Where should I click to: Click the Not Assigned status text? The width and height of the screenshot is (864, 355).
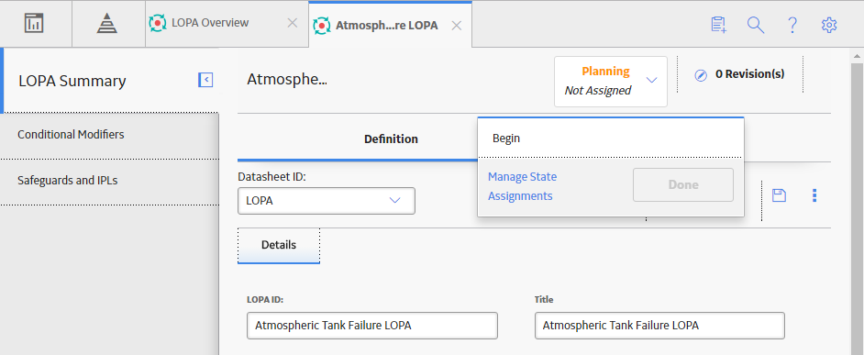pyautogui.click(x=598, y=91)
